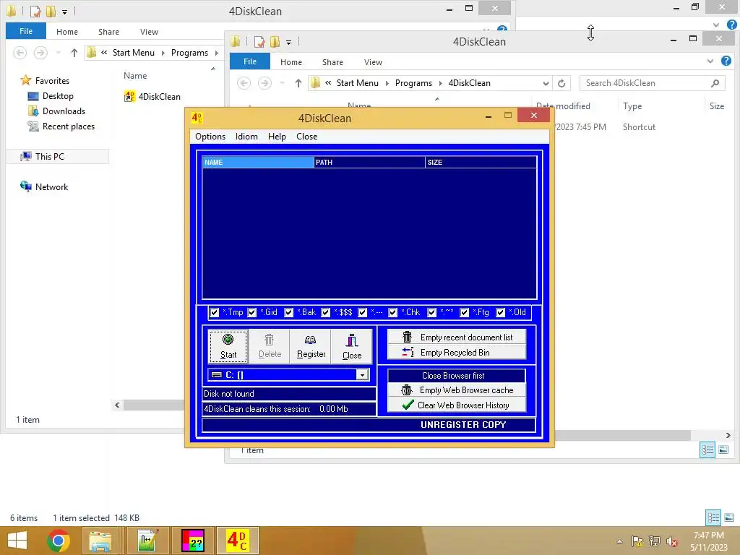Image resolution: width=740 pixels, height=555 pixels.
Task: Click Empty recent document list
Action: click(x=457, y=337)
